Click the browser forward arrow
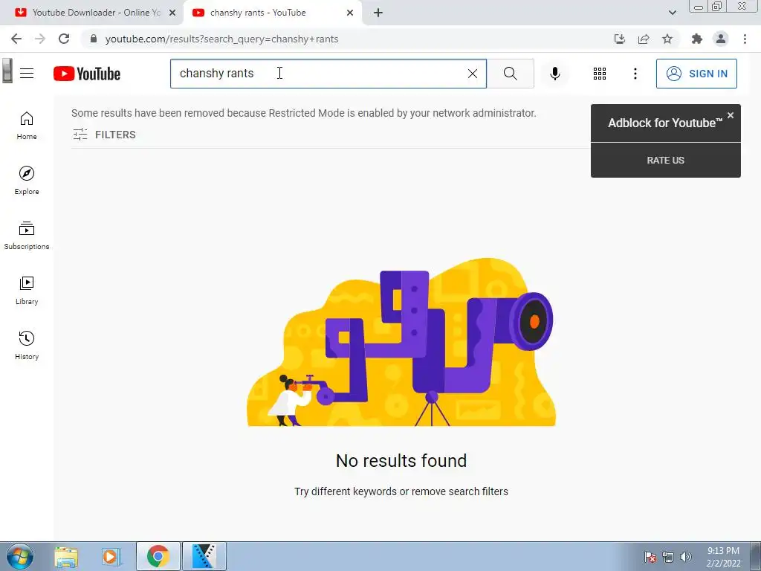 click(40, 39)
